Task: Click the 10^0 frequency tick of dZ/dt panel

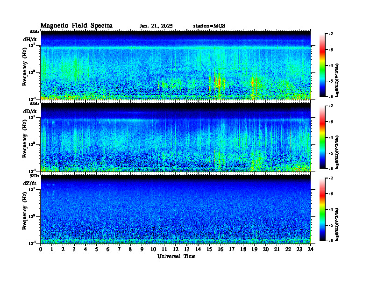Action: (32, 216)
